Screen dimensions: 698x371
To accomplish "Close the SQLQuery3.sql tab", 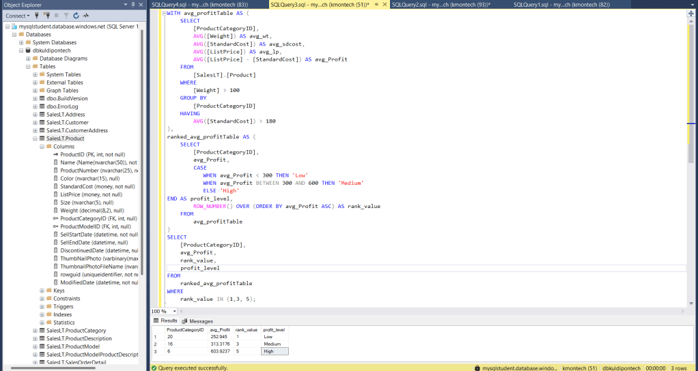I will click(x=385, y=4).
